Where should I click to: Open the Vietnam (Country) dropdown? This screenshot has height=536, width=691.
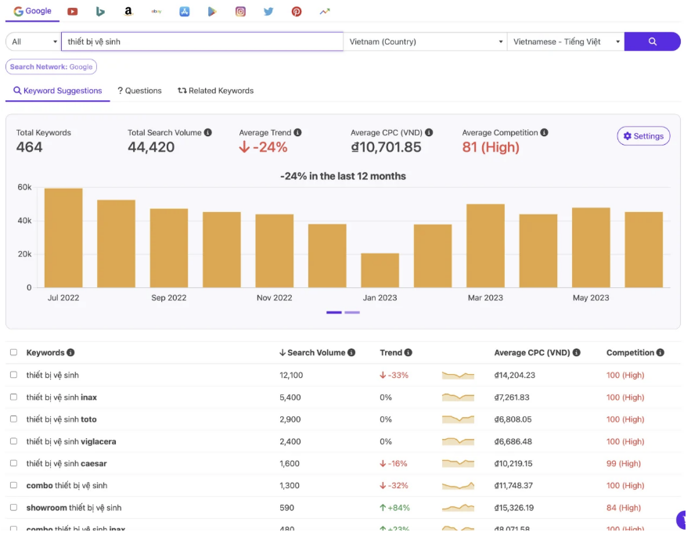(x=425, y=41)
